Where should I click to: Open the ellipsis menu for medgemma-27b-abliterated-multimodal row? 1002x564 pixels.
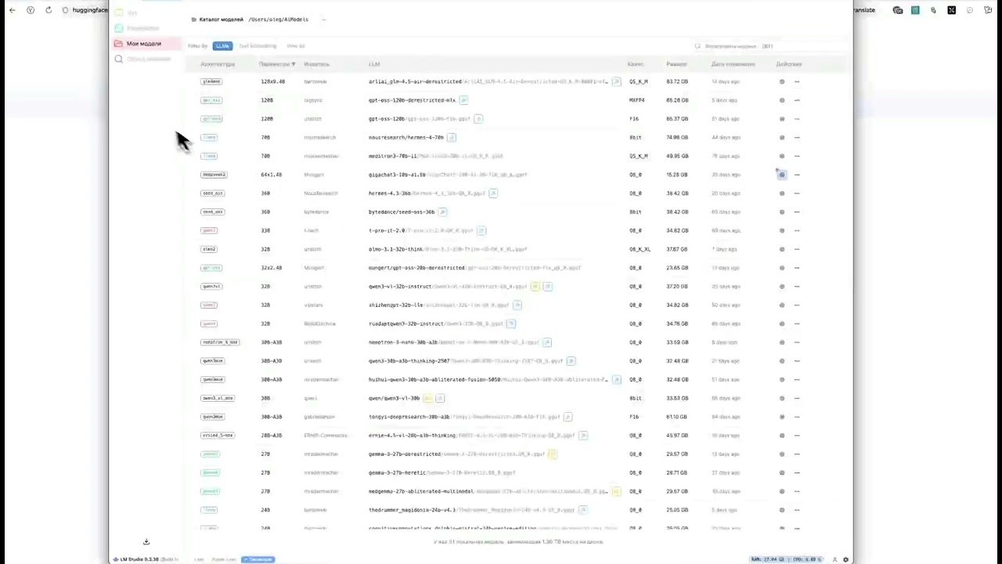(797, 491)
